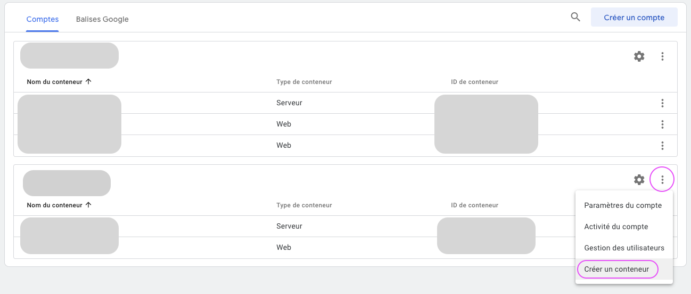Open settings gear of the three-container account
Viewport: 691px width, 294px height.
(639, 56)
